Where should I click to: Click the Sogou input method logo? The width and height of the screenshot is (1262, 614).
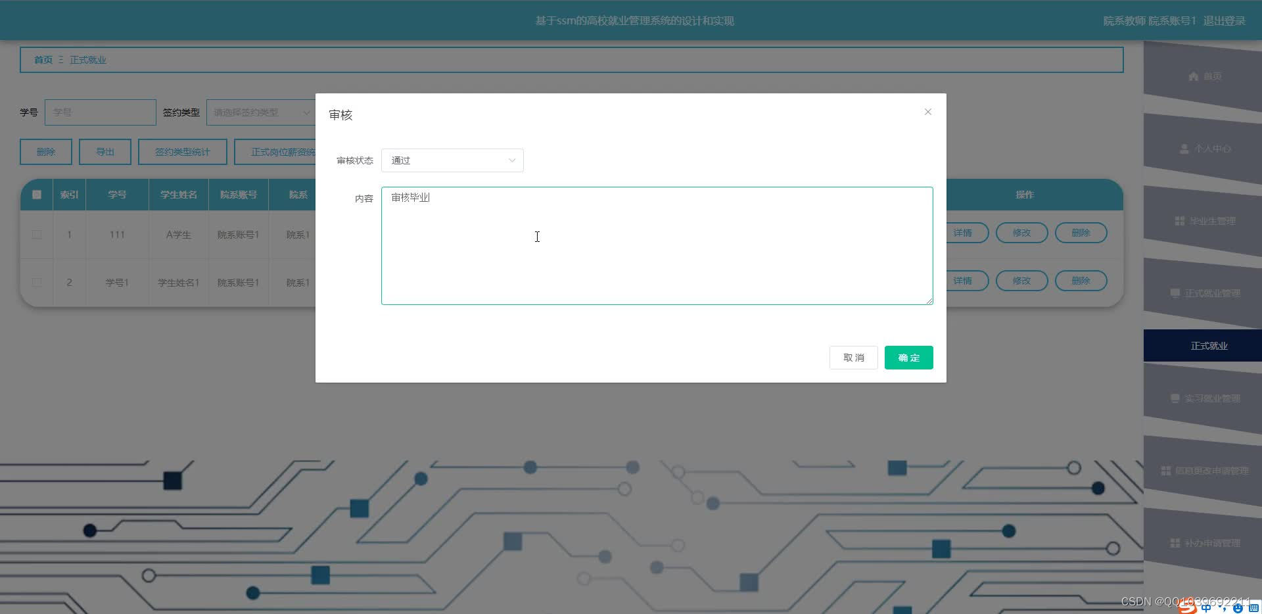point(1187,607)
